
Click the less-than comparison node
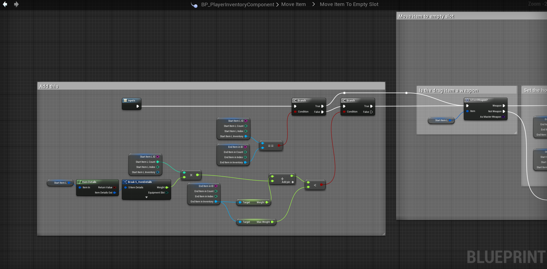tap(315, 185)
